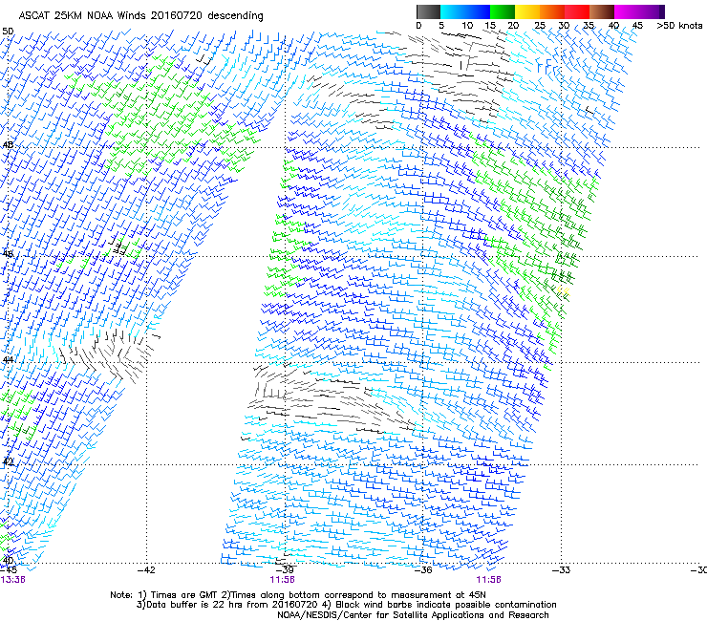Click the '15' legend scale label
The width and height of the screenshot is (707, 621).
tap(490, 25)
